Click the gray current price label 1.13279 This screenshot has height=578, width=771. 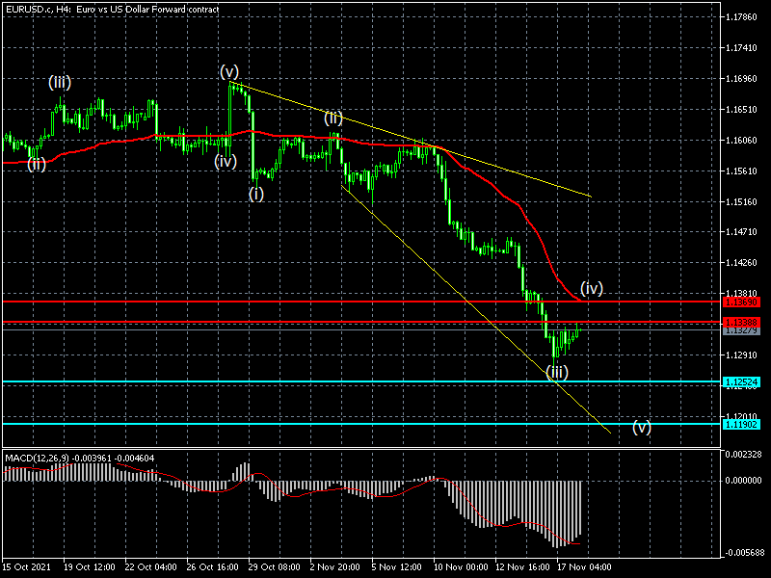pos(741,330)
